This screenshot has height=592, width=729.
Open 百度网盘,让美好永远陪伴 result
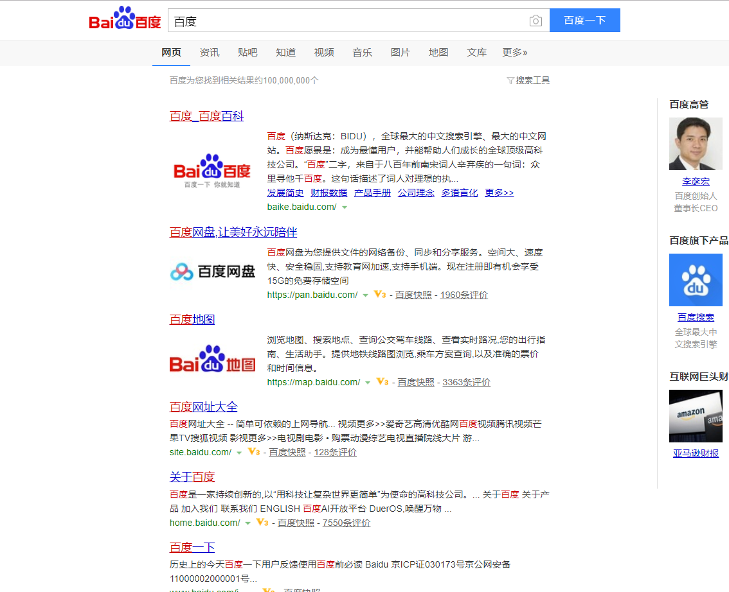[x=233, y=232]
